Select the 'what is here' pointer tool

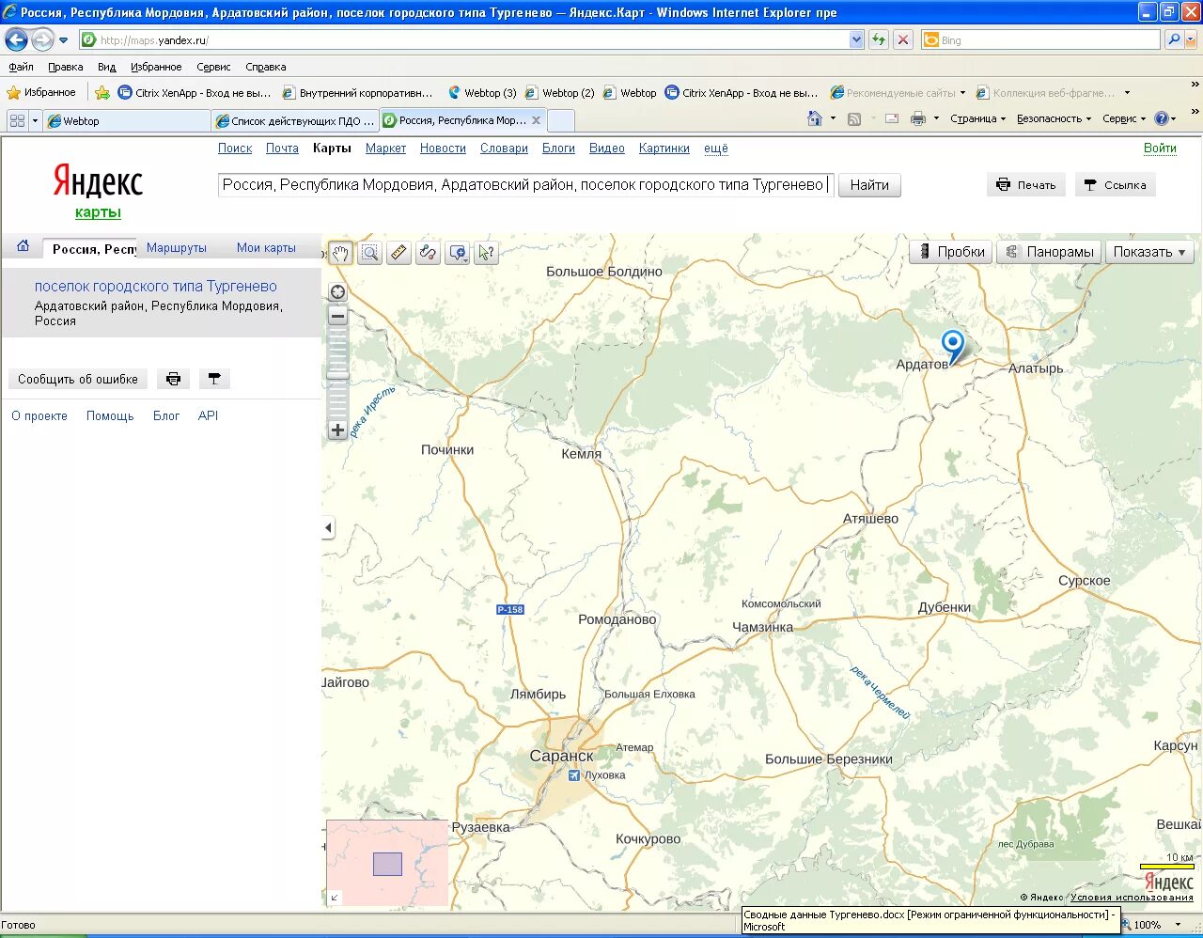[x=486, y=253]
